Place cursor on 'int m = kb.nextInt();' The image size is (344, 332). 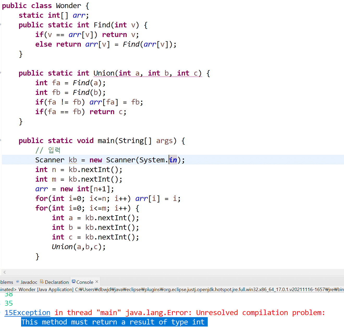(x=79, y=179)
